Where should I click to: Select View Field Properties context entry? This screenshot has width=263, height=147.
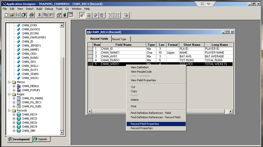(x=156, y=80)
